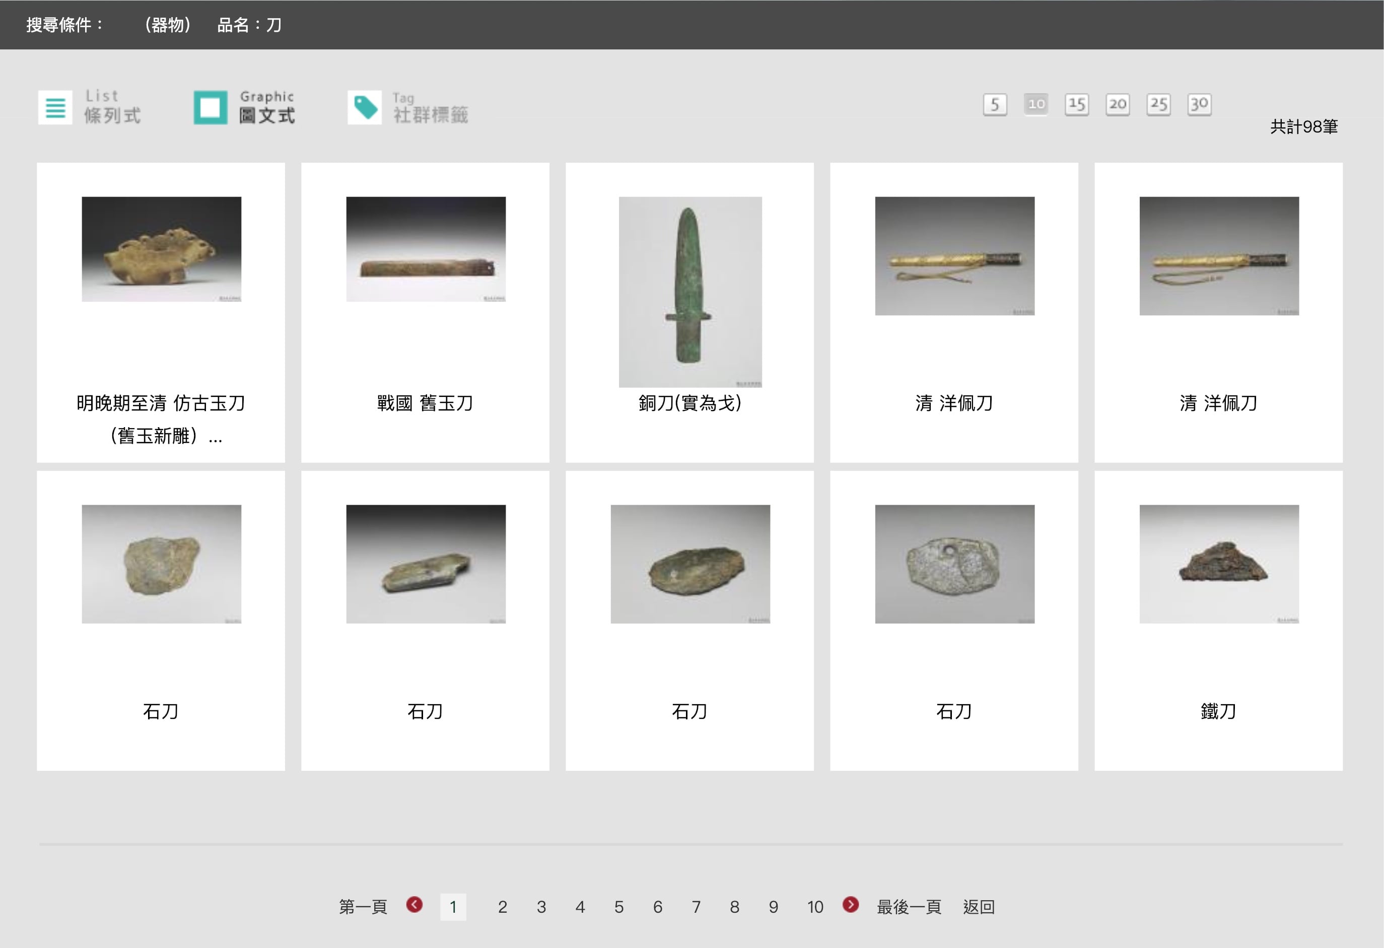The image size is (1384, 948).
Task: Go to next page red arrow
Action: [x=851, y=905]
